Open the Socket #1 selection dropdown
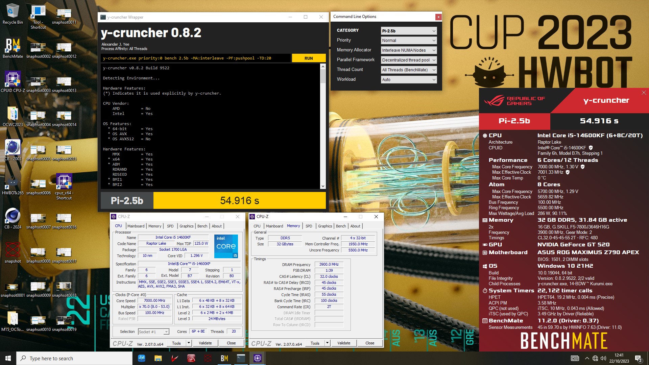649x365 pixels. click(153, 332)
